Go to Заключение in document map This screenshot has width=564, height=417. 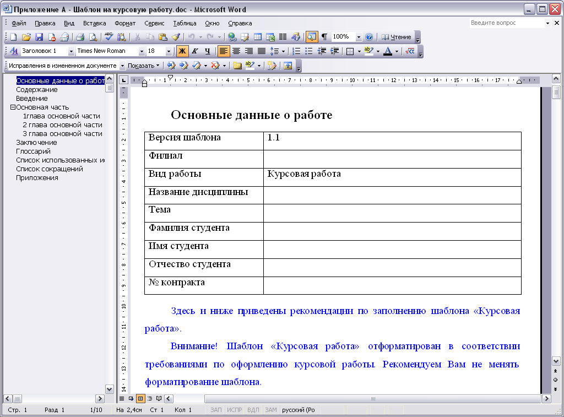click(36, 143)
